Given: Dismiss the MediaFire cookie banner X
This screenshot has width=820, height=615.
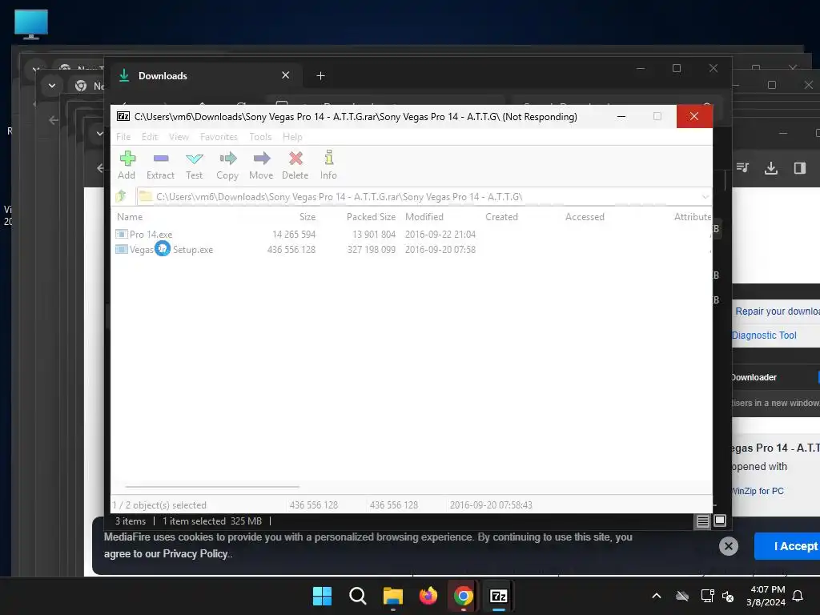Looking at the screenshot, I should point(729,546).
